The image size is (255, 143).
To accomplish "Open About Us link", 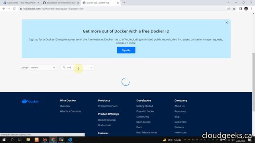I will click(179, 106).
